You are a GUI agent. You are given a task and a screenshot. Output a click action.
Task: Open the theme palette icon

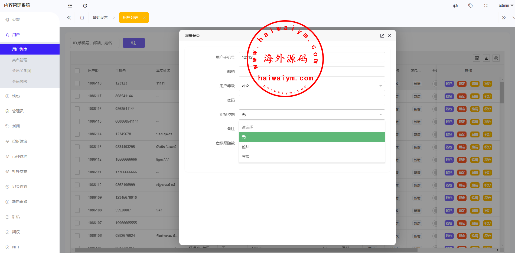point(455,6)
